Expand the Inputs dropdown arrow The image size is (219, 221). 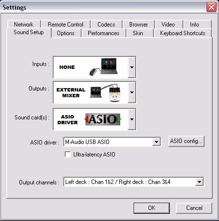coord(132,67)
